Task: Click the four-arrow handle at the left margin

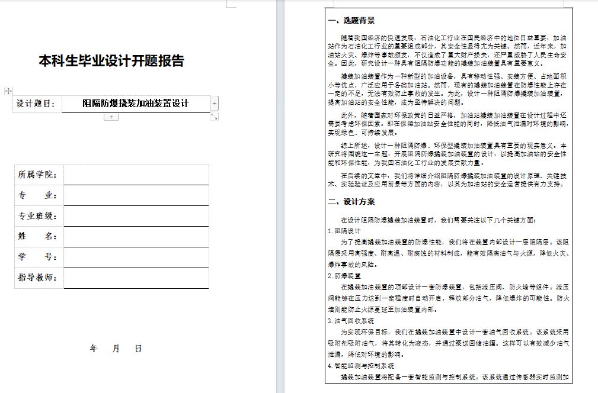Action: [x=8, y=91]
